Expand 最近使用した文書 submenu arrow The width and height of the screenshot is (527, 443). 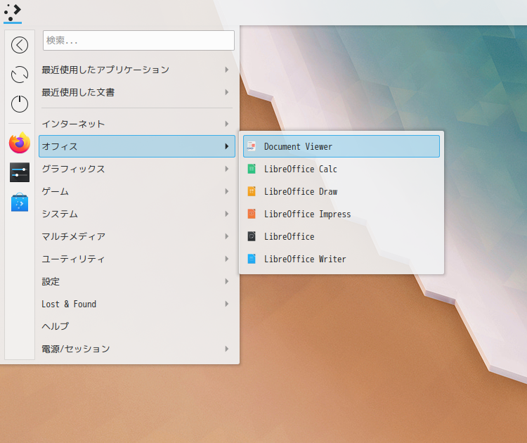(x=227, y=92)
